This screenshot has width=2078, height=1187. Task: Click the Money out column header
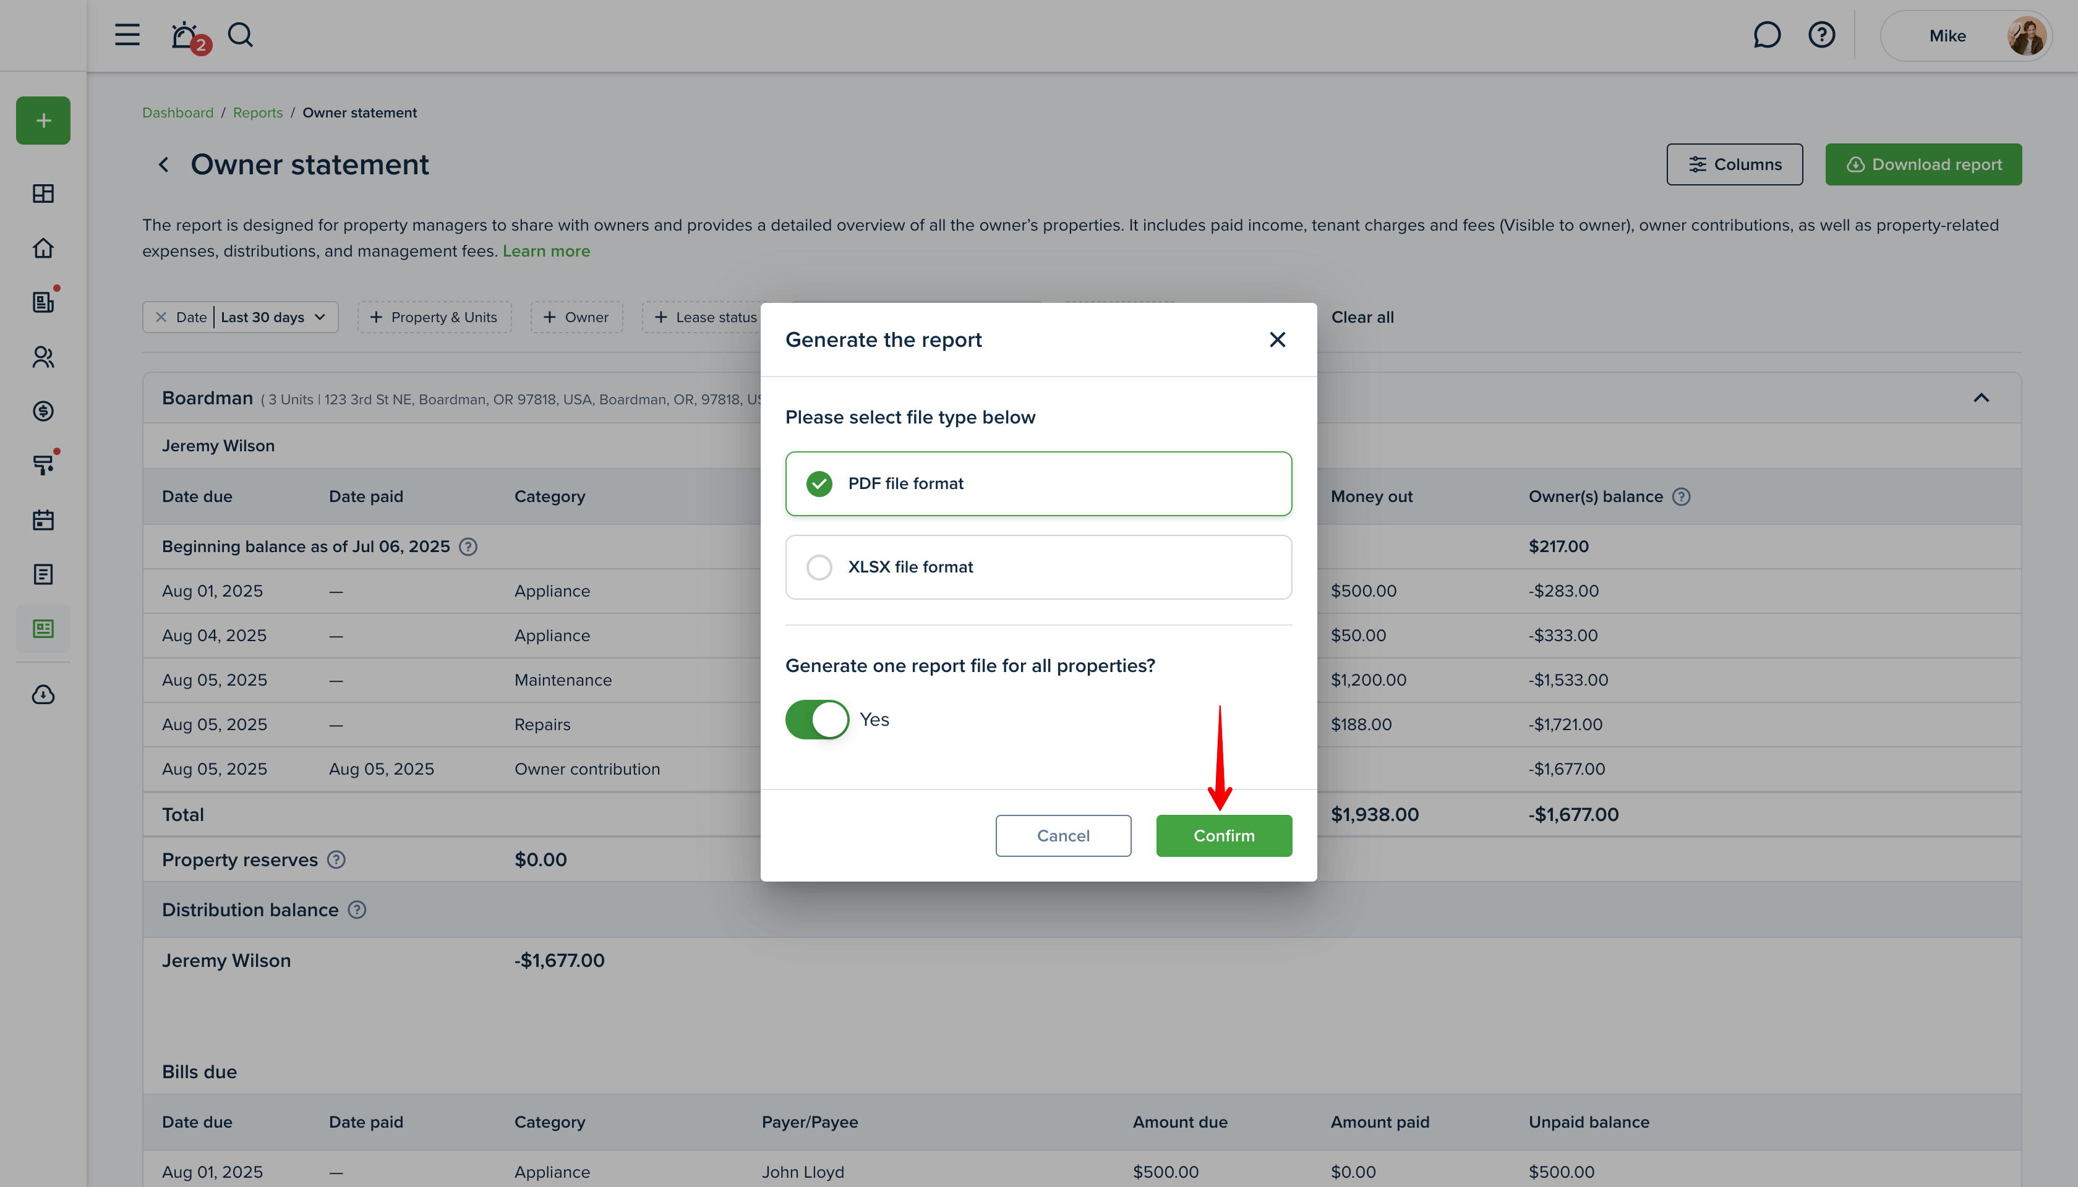(1372, 496)
